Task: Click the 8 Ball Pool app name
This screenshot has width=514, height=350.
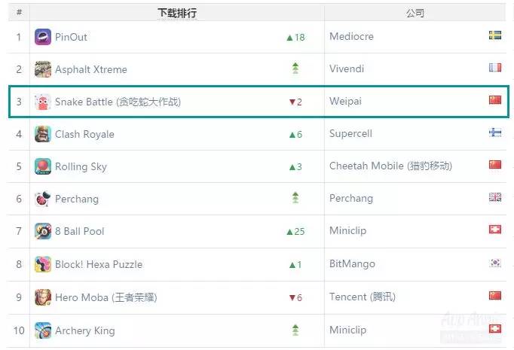Action: (80, 231)
